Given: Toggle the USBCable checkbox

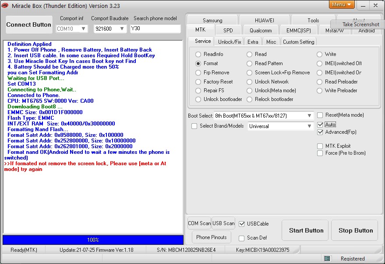Looking at the screenshot, I should (x=242, y=224).
